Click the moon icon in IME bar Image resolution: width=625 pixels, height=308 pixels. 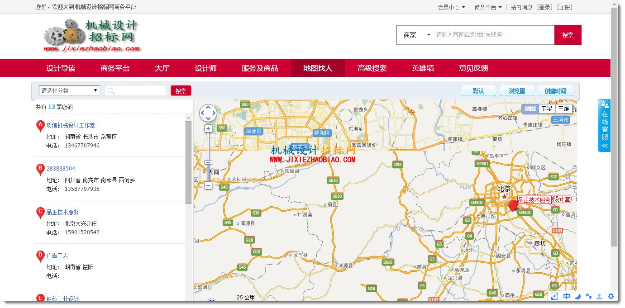click(x=578, y=297)
